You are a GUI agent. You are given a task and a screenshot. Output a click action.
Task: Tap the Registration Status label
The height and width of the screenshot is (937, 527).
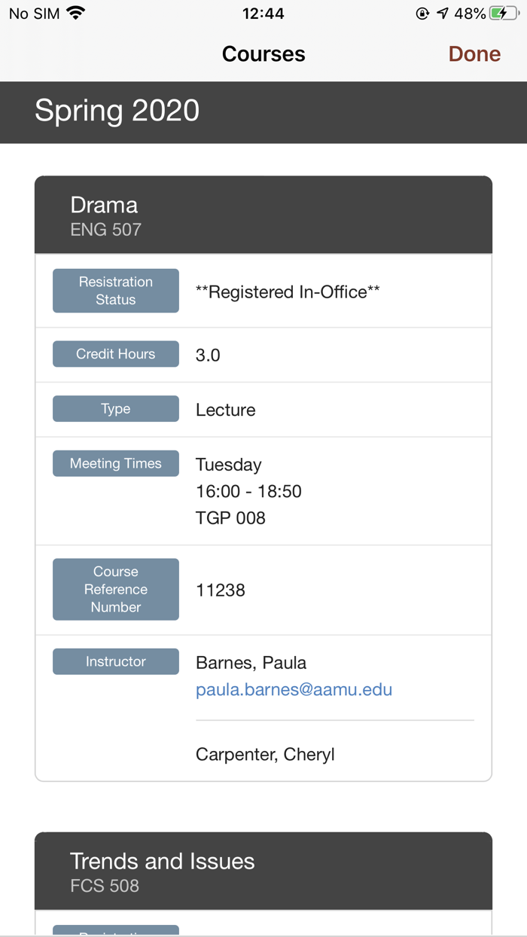(x=116, y=291)
